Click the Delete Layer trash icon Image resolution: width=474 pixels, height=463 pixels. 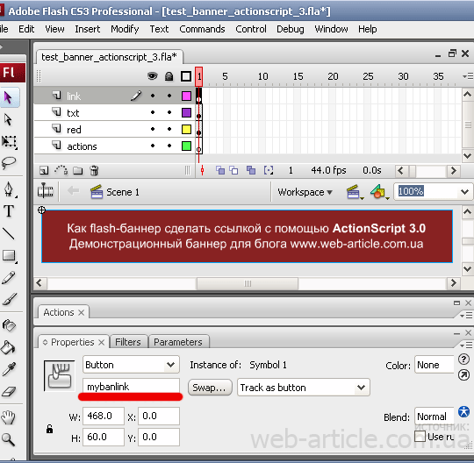(94, 171)
